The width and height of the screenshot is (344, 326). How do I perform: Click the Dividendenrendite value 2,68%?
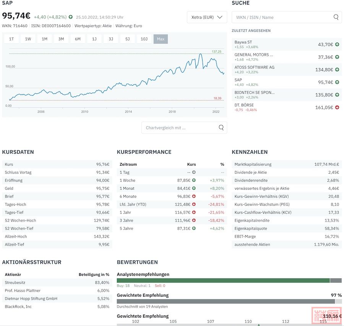pyautogui.click(x=333, y=180)
